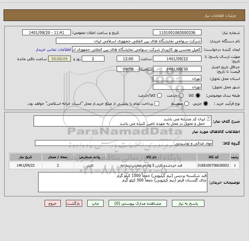The image size is (249, 241).
Task: Click product code cell 0168100736620002
Action: tap(213, 165)
